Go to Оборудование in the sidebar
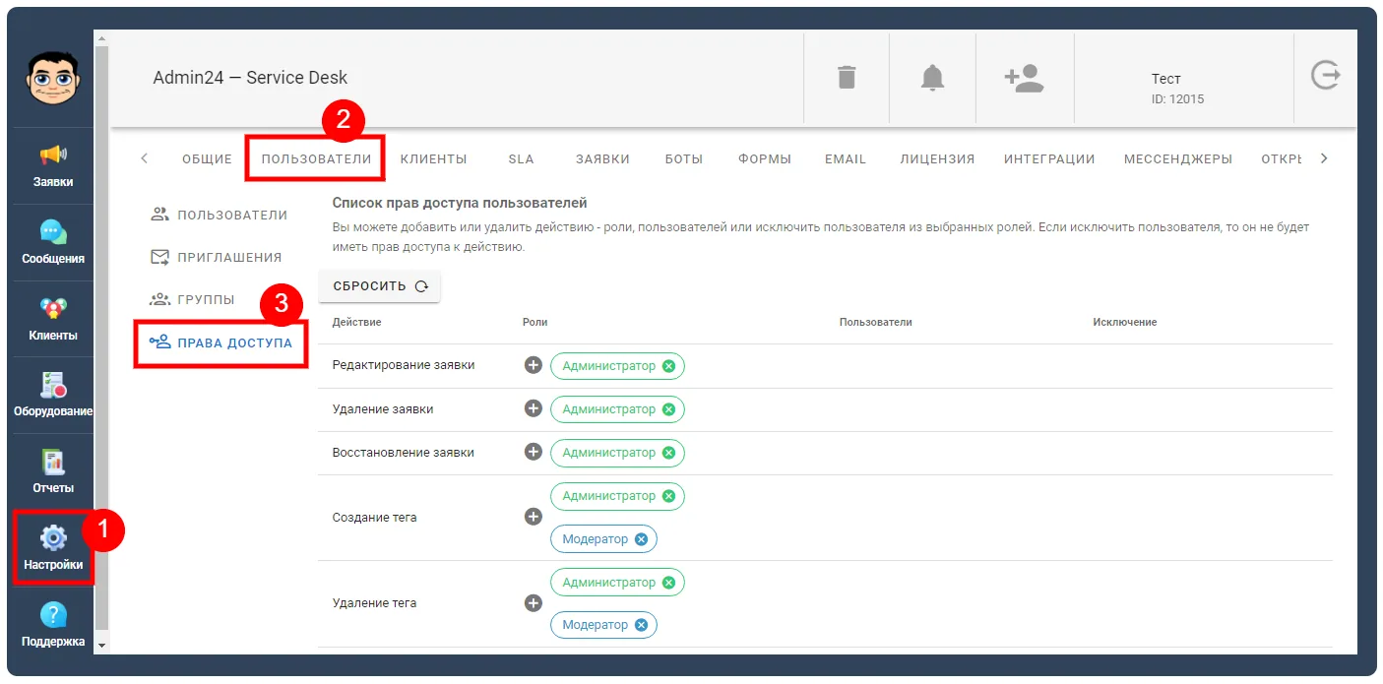 pos(53,395)
